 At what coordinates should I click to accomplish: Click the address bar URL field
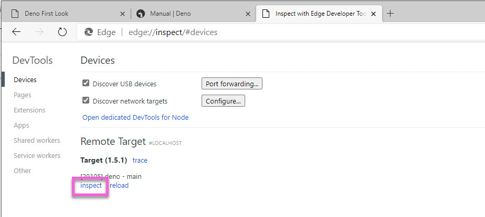[262, 32]
